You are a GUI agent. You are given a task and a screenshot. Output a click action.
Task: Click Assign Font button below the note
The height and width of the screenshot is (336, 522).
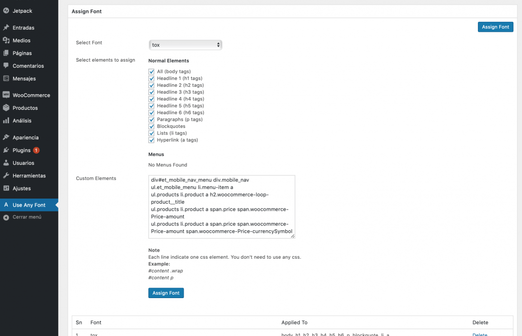(x=166, y=293)
